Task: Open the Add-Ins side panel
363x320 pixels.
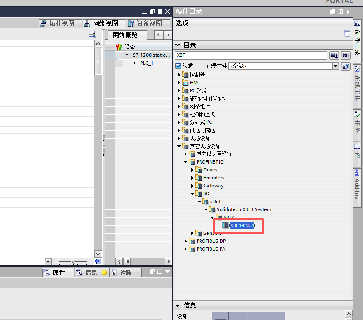Action: [x=357, y=184]
